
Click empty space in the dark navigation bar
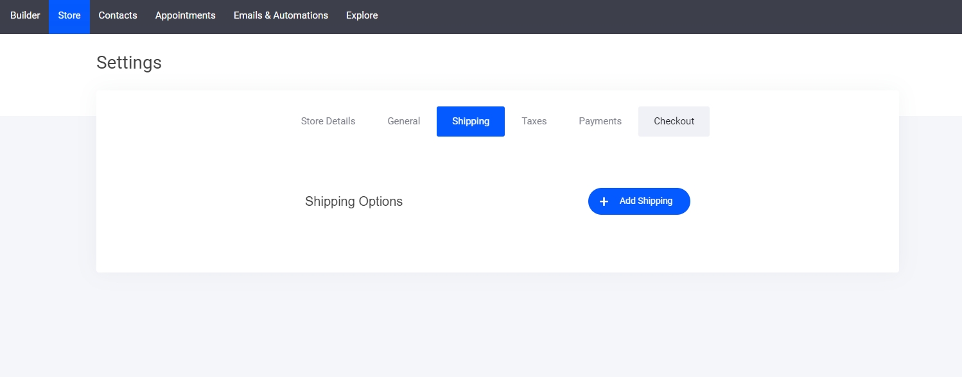coord(642,17)
